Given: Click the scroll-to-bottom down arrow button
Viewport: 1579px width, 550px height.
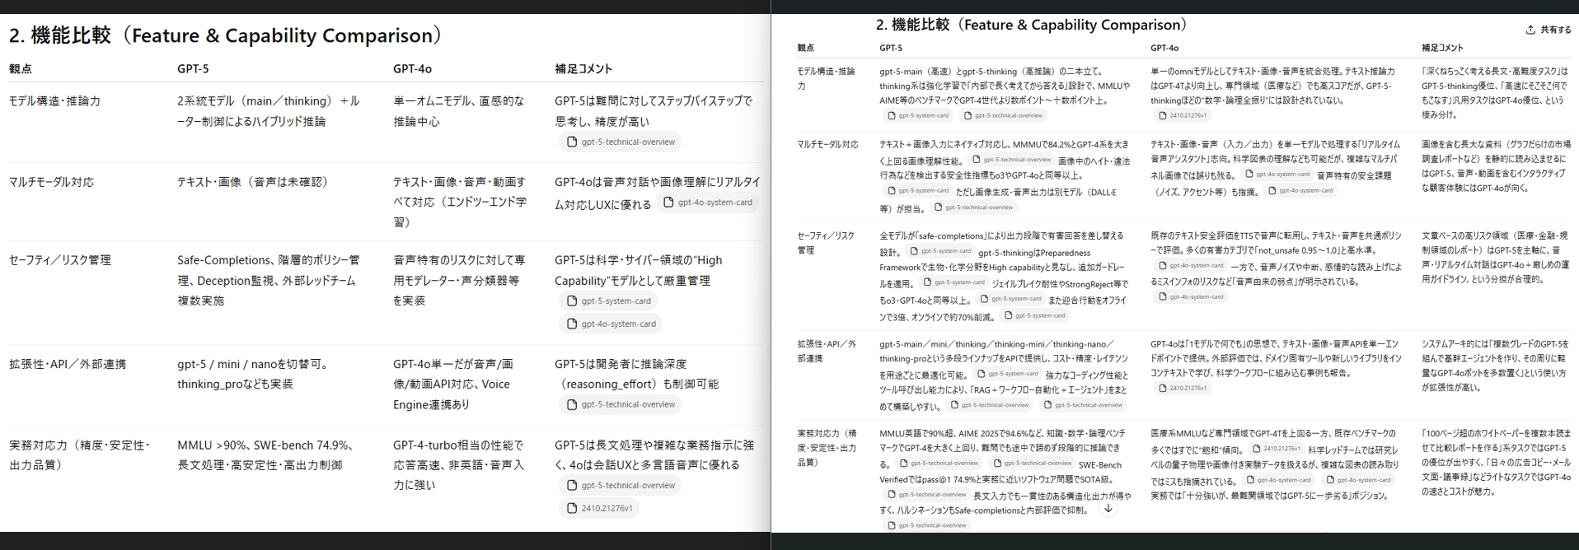Looking at the screenshot, I should click(1108, 509).
